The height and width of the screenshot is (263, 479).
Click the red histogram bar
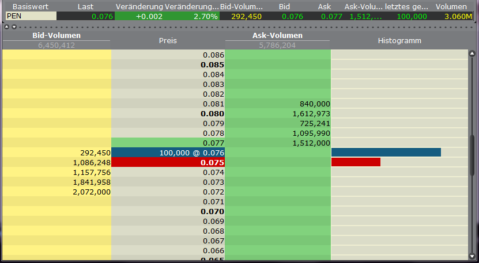click(x=356, y=162)
